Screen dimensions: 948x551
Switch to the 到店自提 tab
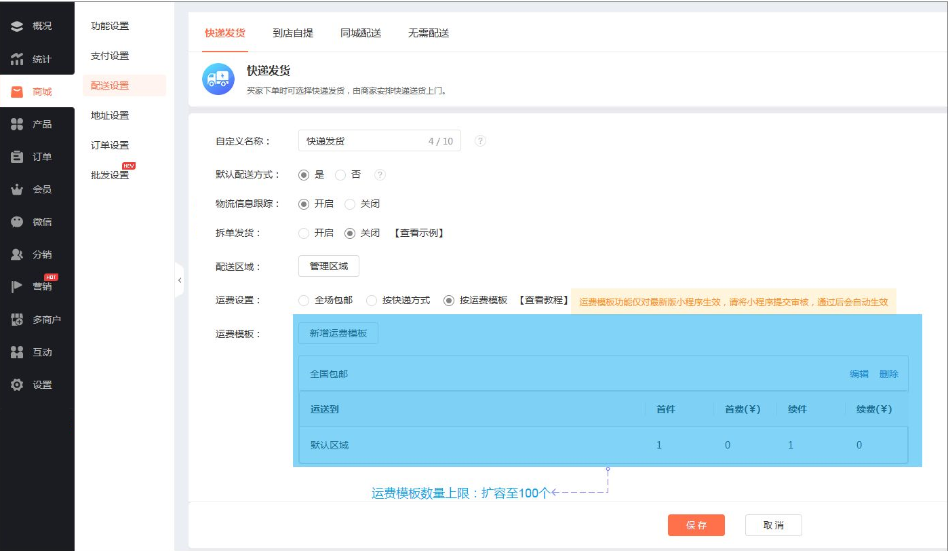pos(293,33)
